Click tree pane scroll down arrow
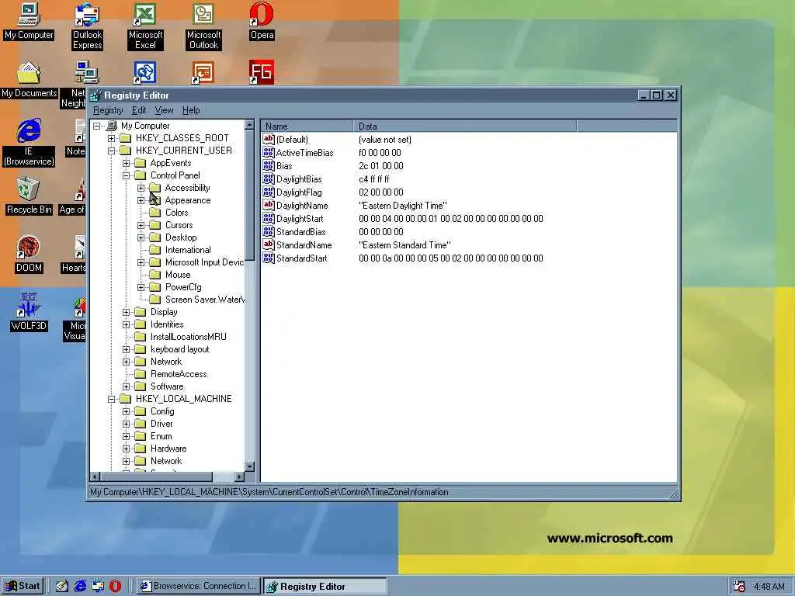This screenshot has width=795, height=596. (x=249, y=466)
